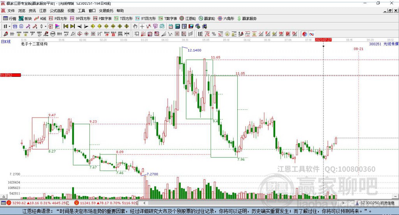Expand the volume panel triangle at left

(x=4, y=196)
